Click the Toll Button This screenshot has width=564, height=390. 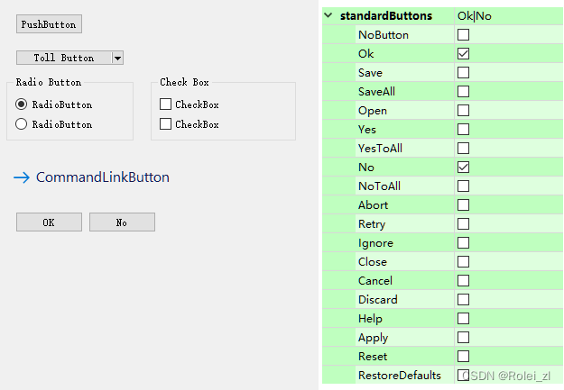(63, 58)
